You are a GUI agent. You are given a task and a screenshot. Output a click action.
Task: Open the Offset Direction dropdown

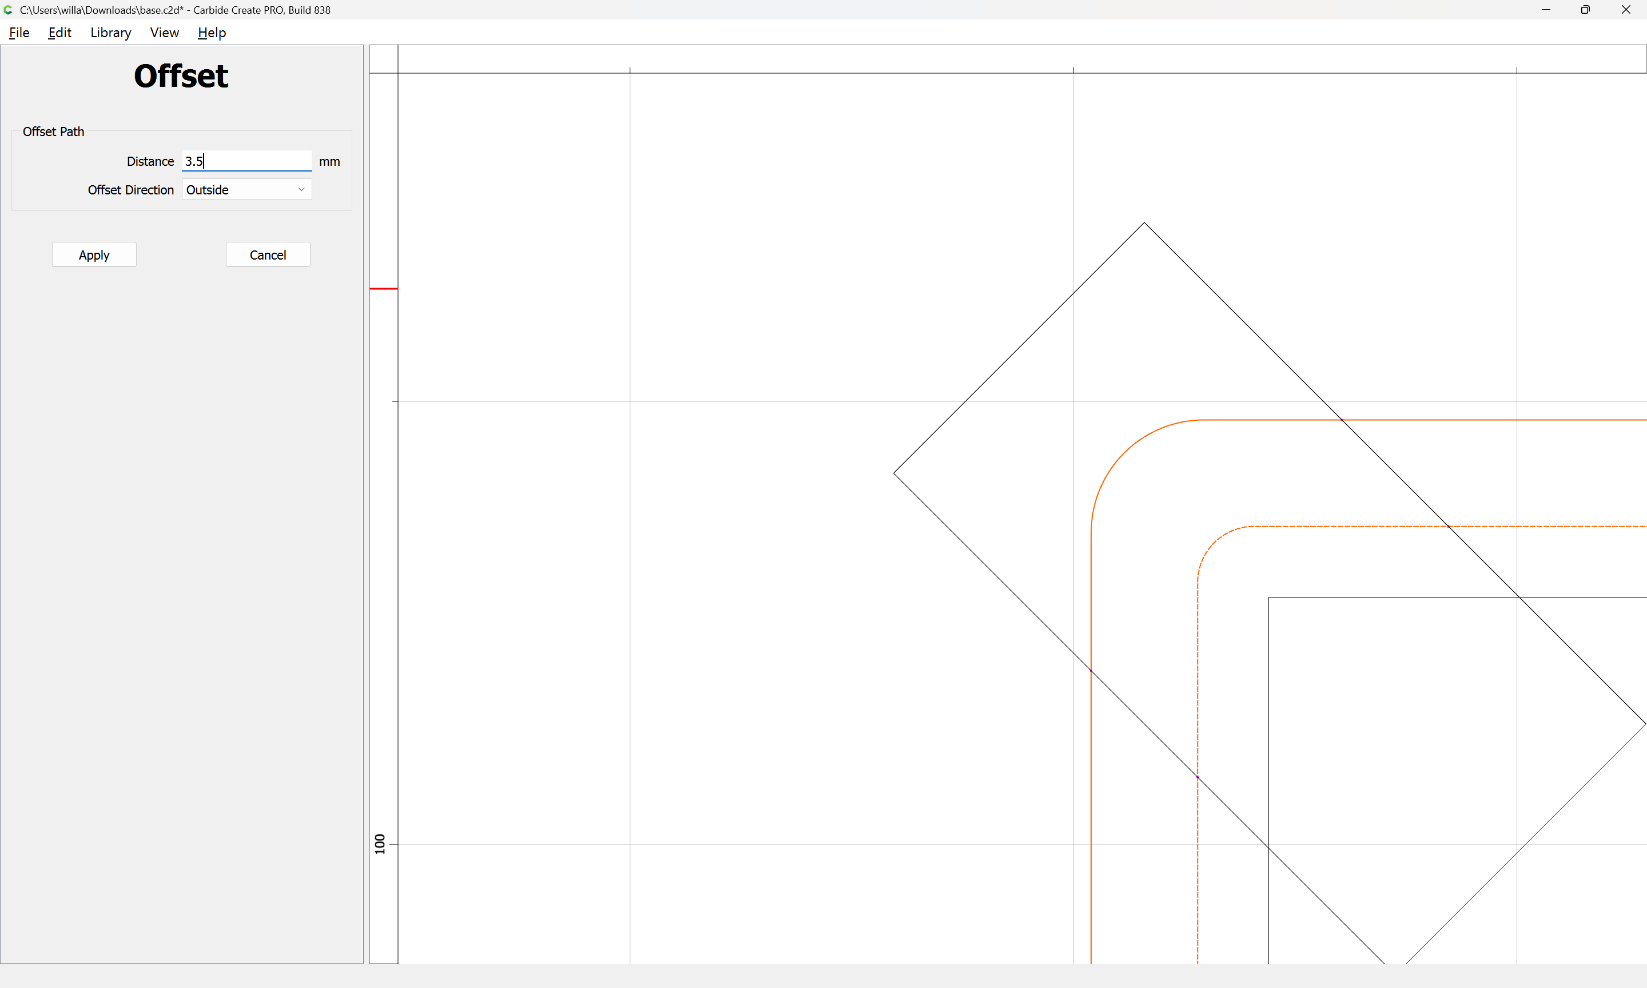246,190
